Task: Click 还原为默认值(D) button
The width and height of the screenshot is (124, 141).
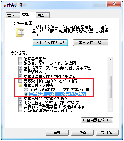Action: click(x=97, y=120)
